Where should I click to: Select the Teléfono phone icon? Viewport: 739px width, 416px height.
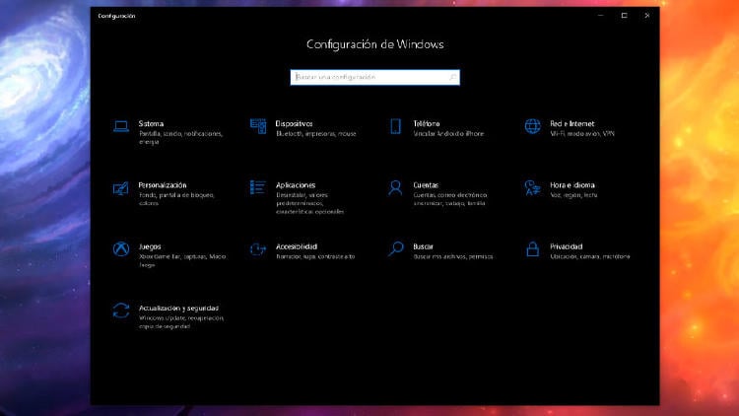(x=395, y=126)
